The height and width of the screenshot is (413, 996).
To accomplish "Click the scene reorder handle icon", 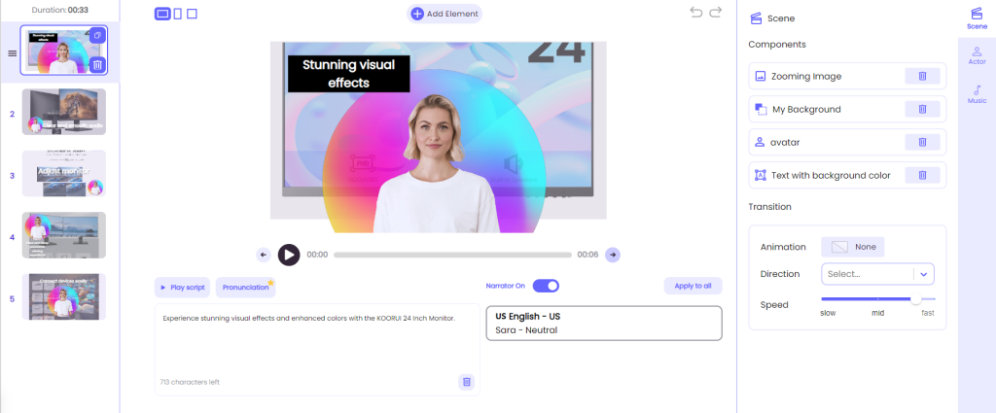I will tap(12, 52).
